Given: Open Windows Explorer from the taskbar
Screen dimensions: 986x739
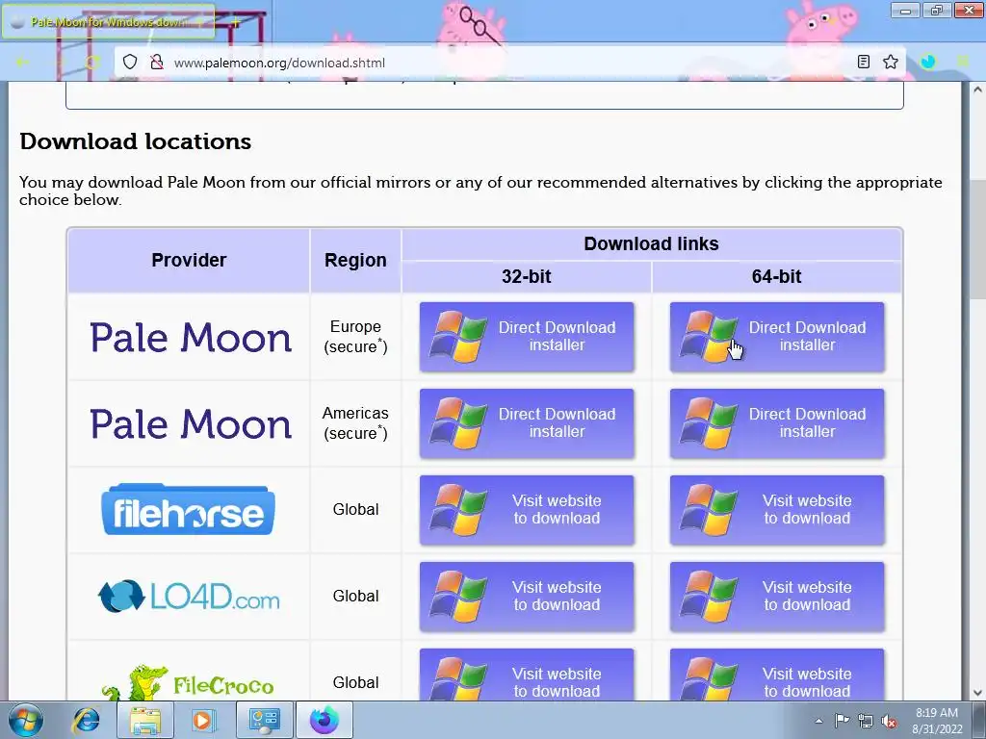Looking at the screenshot, I should pyautogui.click(x=145, y=720).
